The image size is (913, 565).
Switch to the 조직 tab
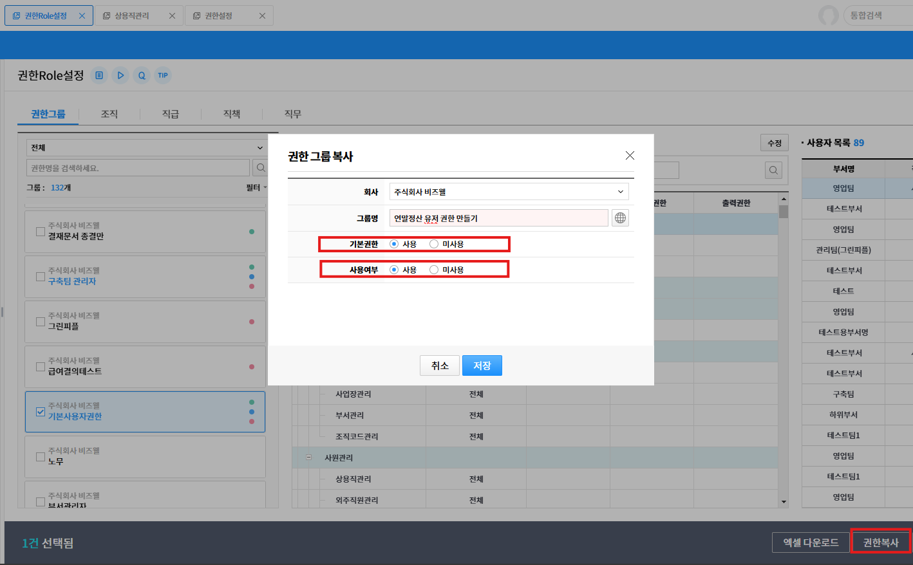[x=109, y=114]
